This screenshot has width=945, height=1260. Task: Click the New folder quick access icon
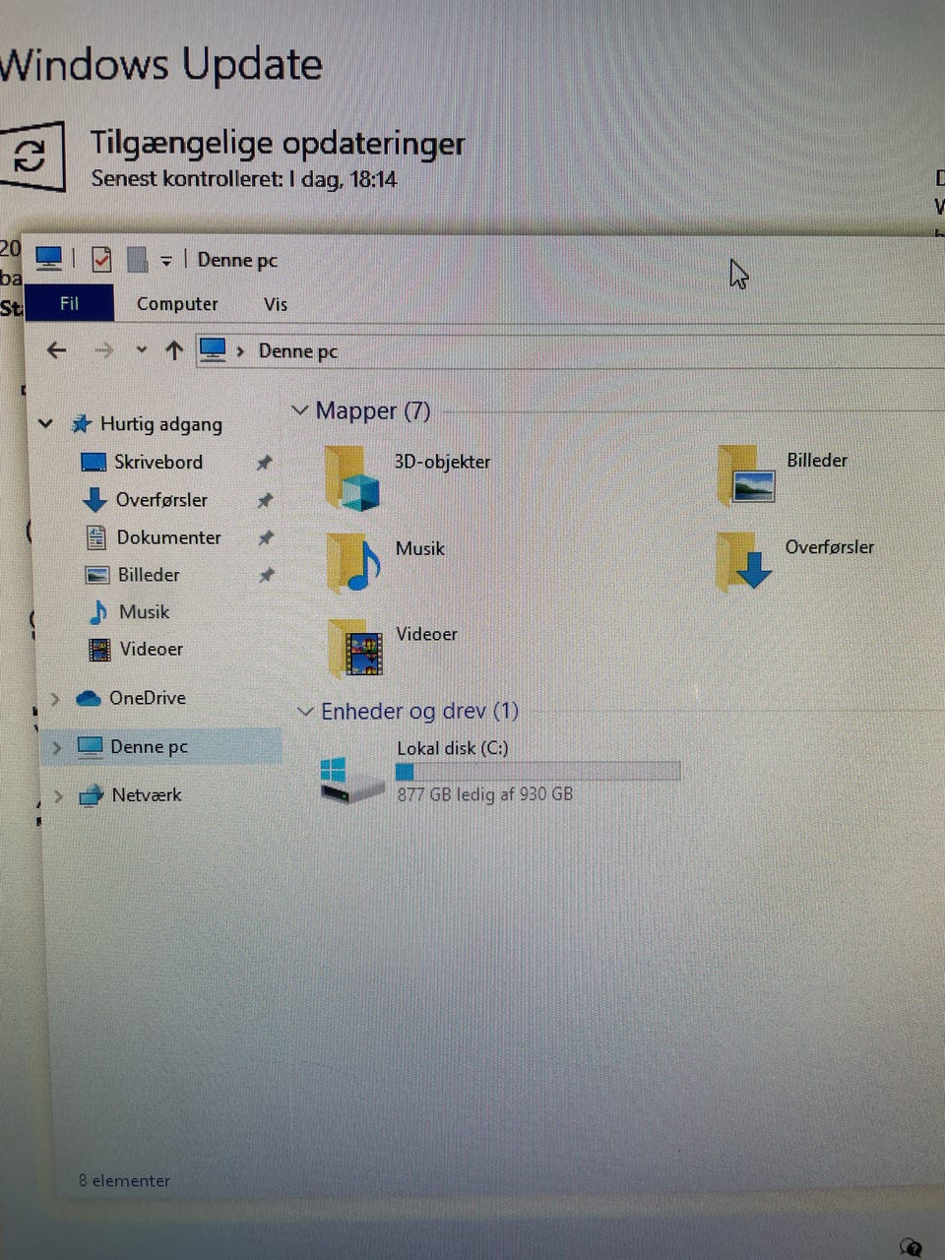coord(137,260)
